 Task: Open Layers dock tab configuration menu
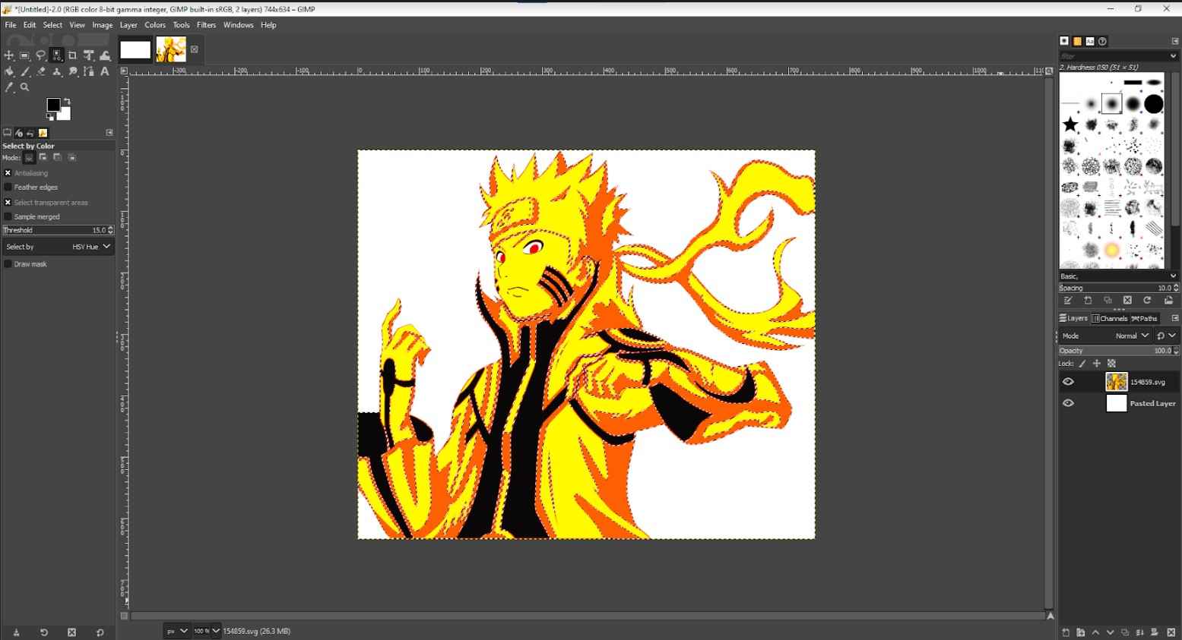point(1174,318)
